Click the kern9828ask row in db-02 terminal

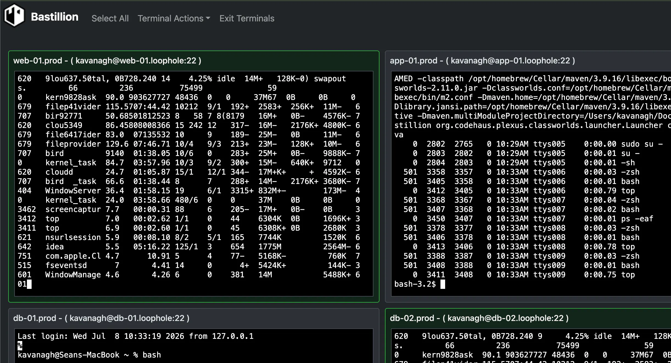click(533, 355)
